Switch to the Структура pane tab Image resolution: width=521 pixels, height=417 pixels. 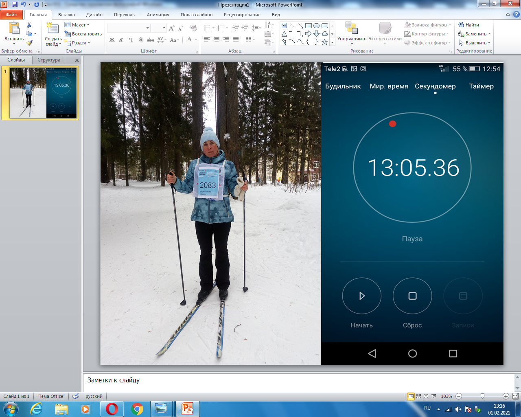click(49, 60)
